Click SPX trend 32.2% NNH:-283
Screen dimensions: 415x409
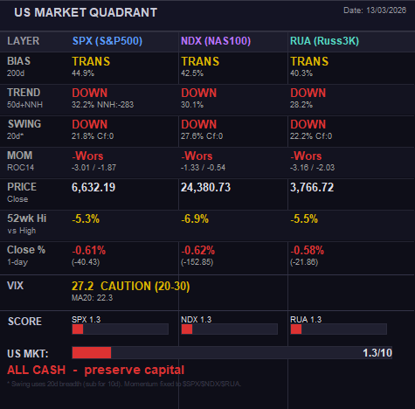(103, 105)
